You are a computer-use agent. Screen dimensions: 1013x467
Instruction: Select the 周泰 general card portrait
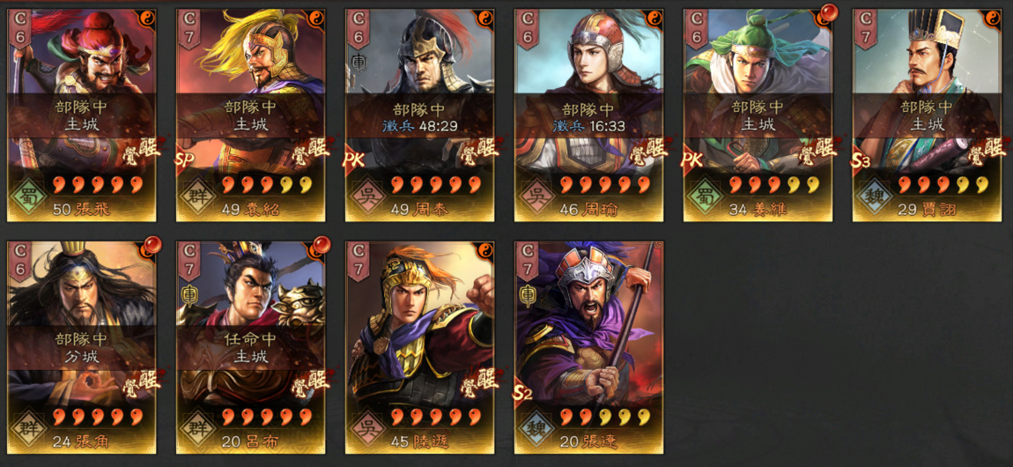click(x=420, y=115)
